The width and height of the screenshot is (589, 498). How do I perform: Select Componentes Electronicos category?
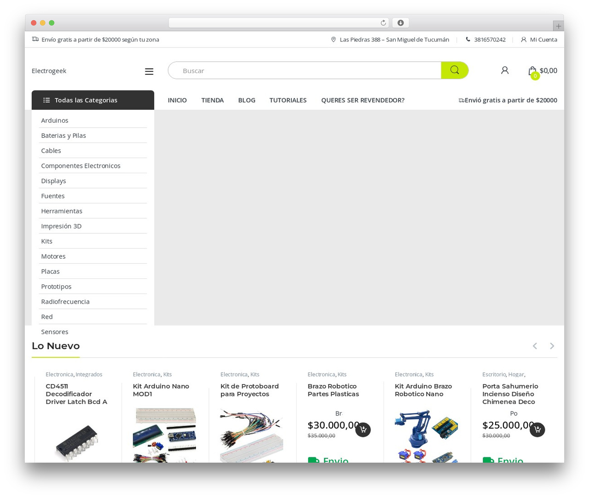pos(81,166)
